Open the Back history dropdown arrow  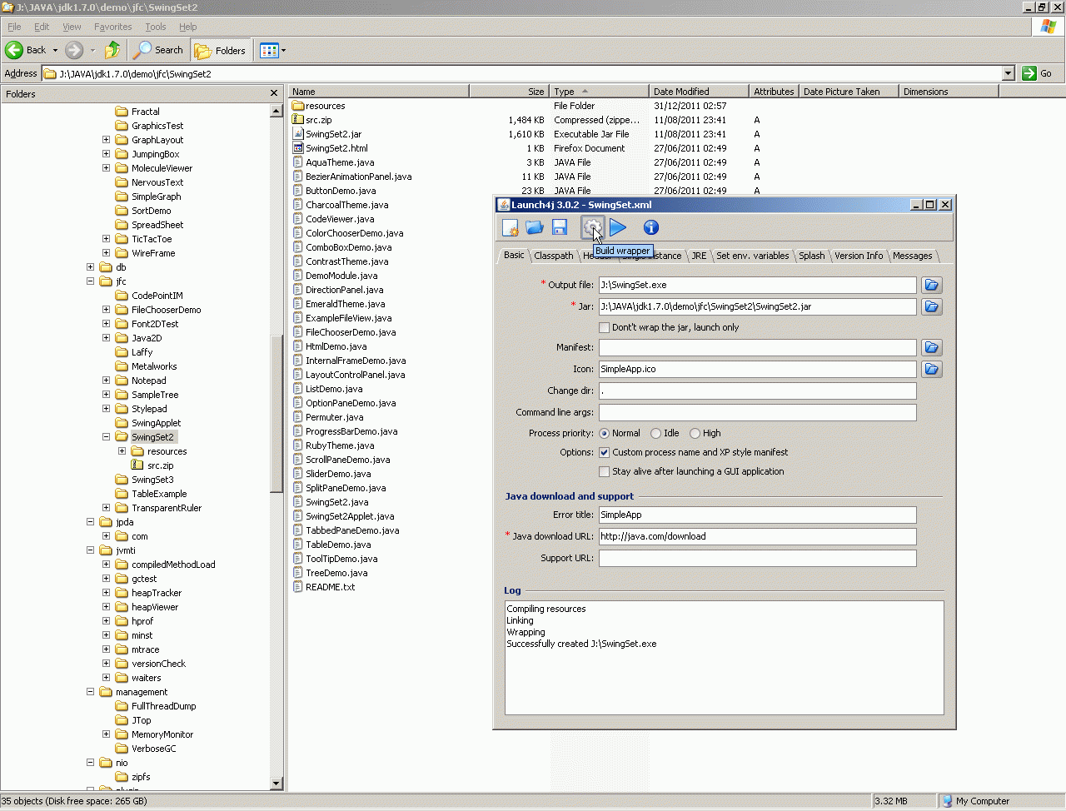point(55,50)
